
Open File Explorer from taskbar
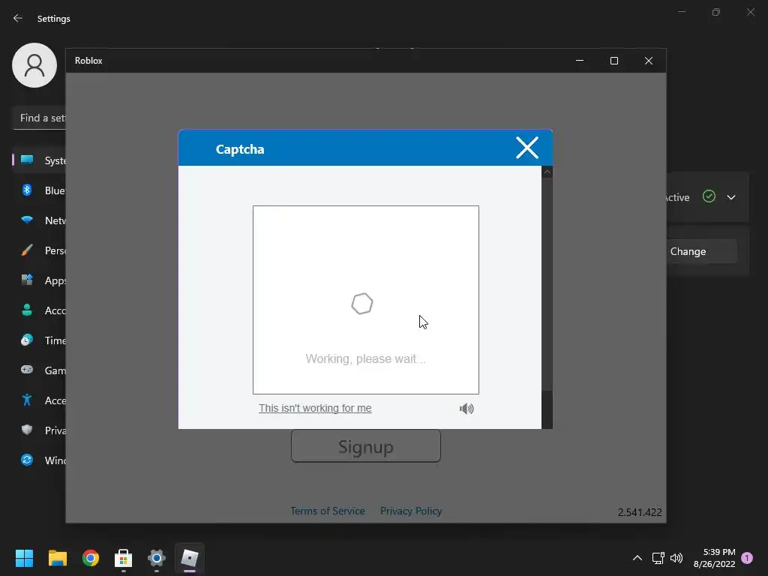click(57, 558)
